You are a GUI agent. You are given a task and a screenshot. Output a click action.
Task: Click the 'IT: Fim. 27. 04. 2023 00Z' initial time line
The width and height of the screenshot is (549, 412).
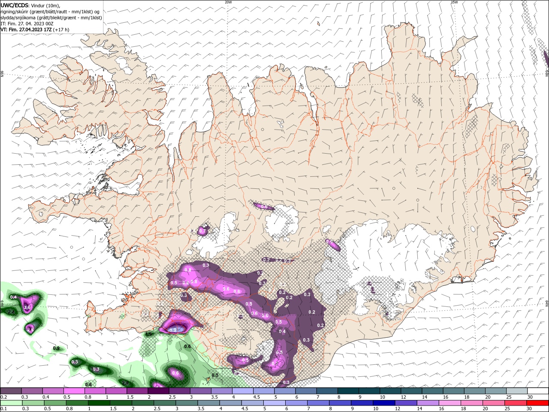[27, 24]
